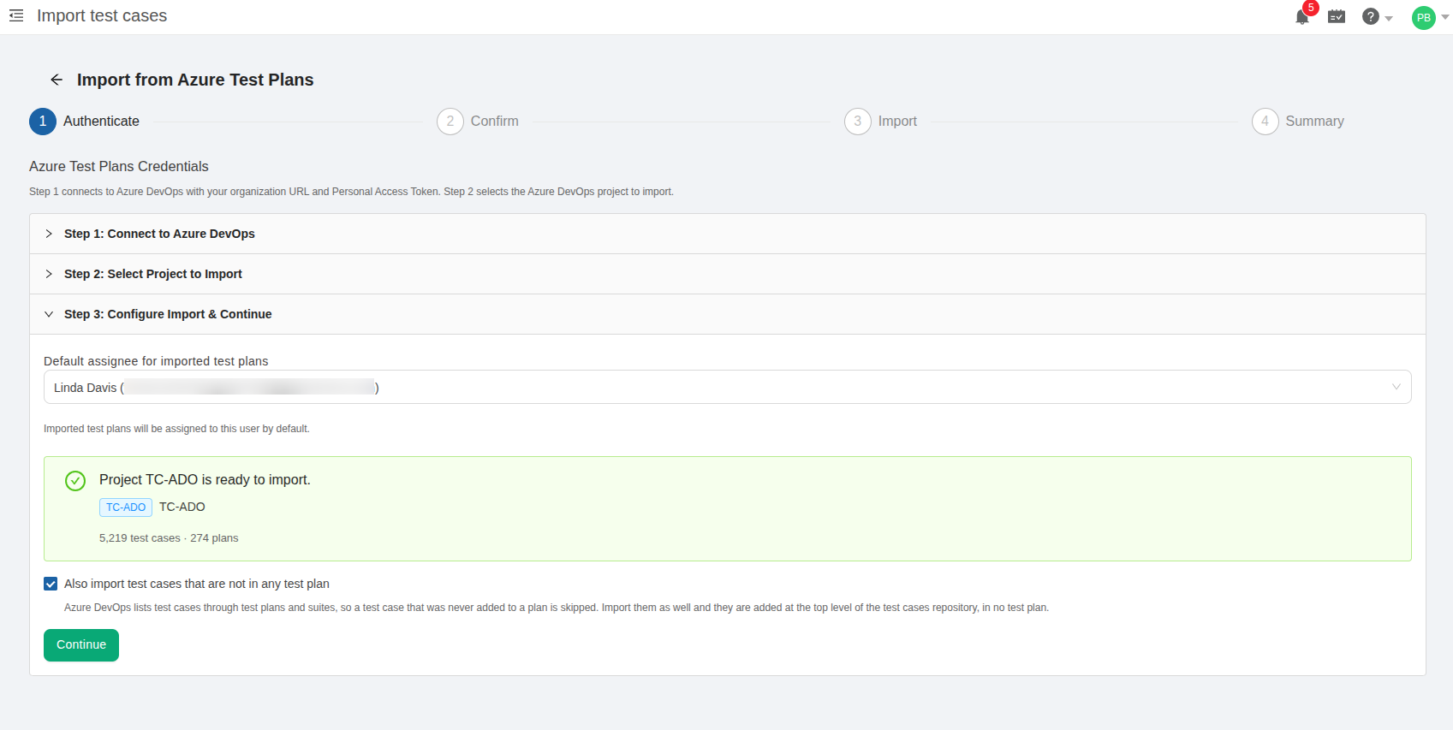Click the assignee dropdown chevron arrow
The width and height of the screenshot is (1453, 730).
click(x=1396, y=387)
